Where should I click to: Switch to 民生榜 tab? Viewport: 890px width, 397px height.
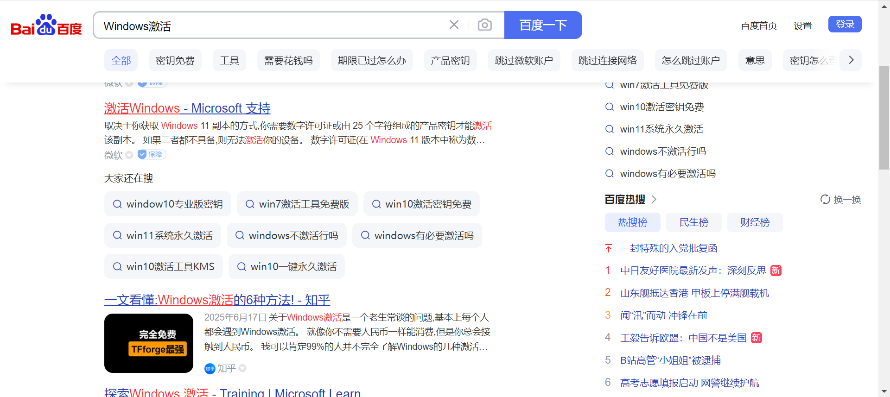693,222
